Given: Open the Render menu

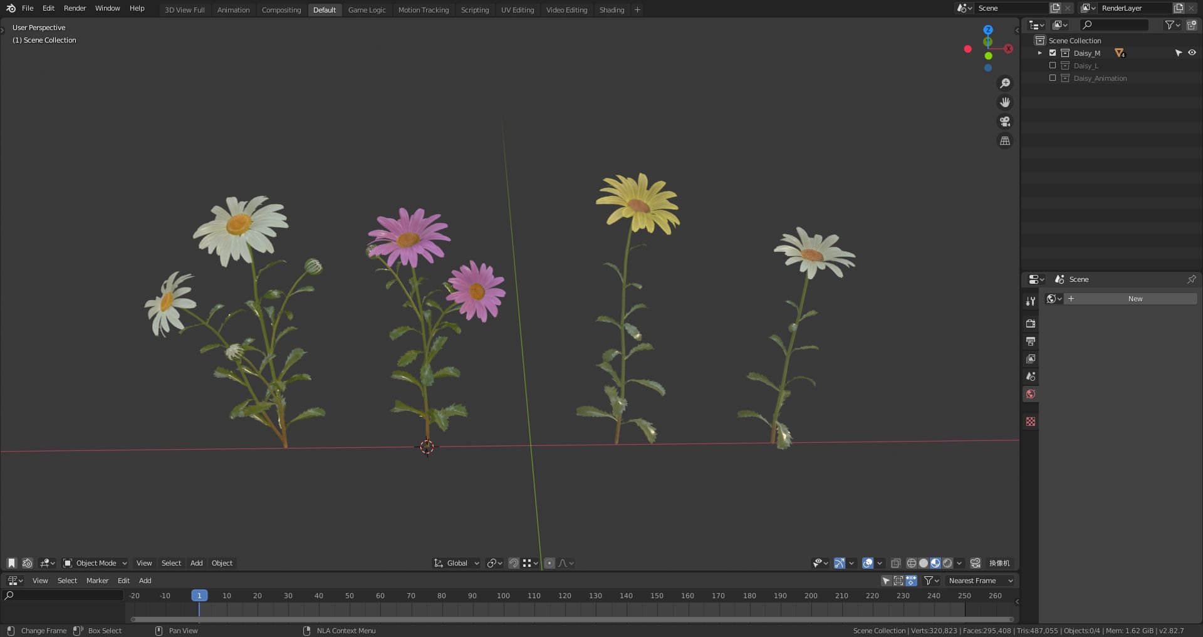Looking at the screenshot, I should pos(75,8).
